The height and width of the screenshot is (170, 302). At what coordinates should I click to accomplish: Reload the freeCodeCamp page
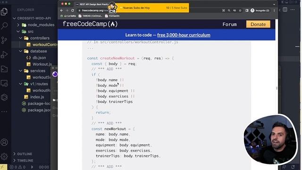(73, 10)
